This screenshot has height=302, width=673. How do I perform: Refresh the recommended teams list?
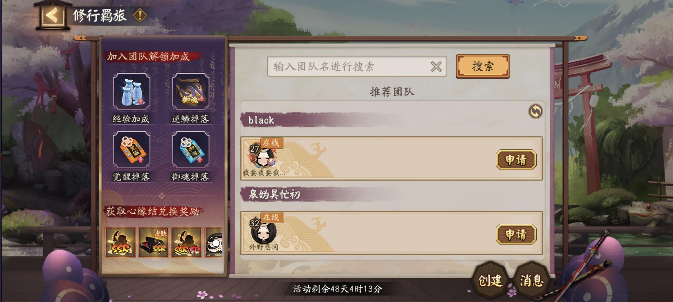point(536,111)
